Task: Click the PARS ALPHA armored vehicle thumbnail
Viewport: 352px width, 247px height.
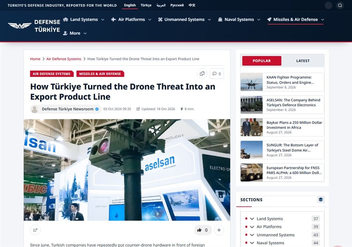Action: pyautogui.click(x=251, y=173)
